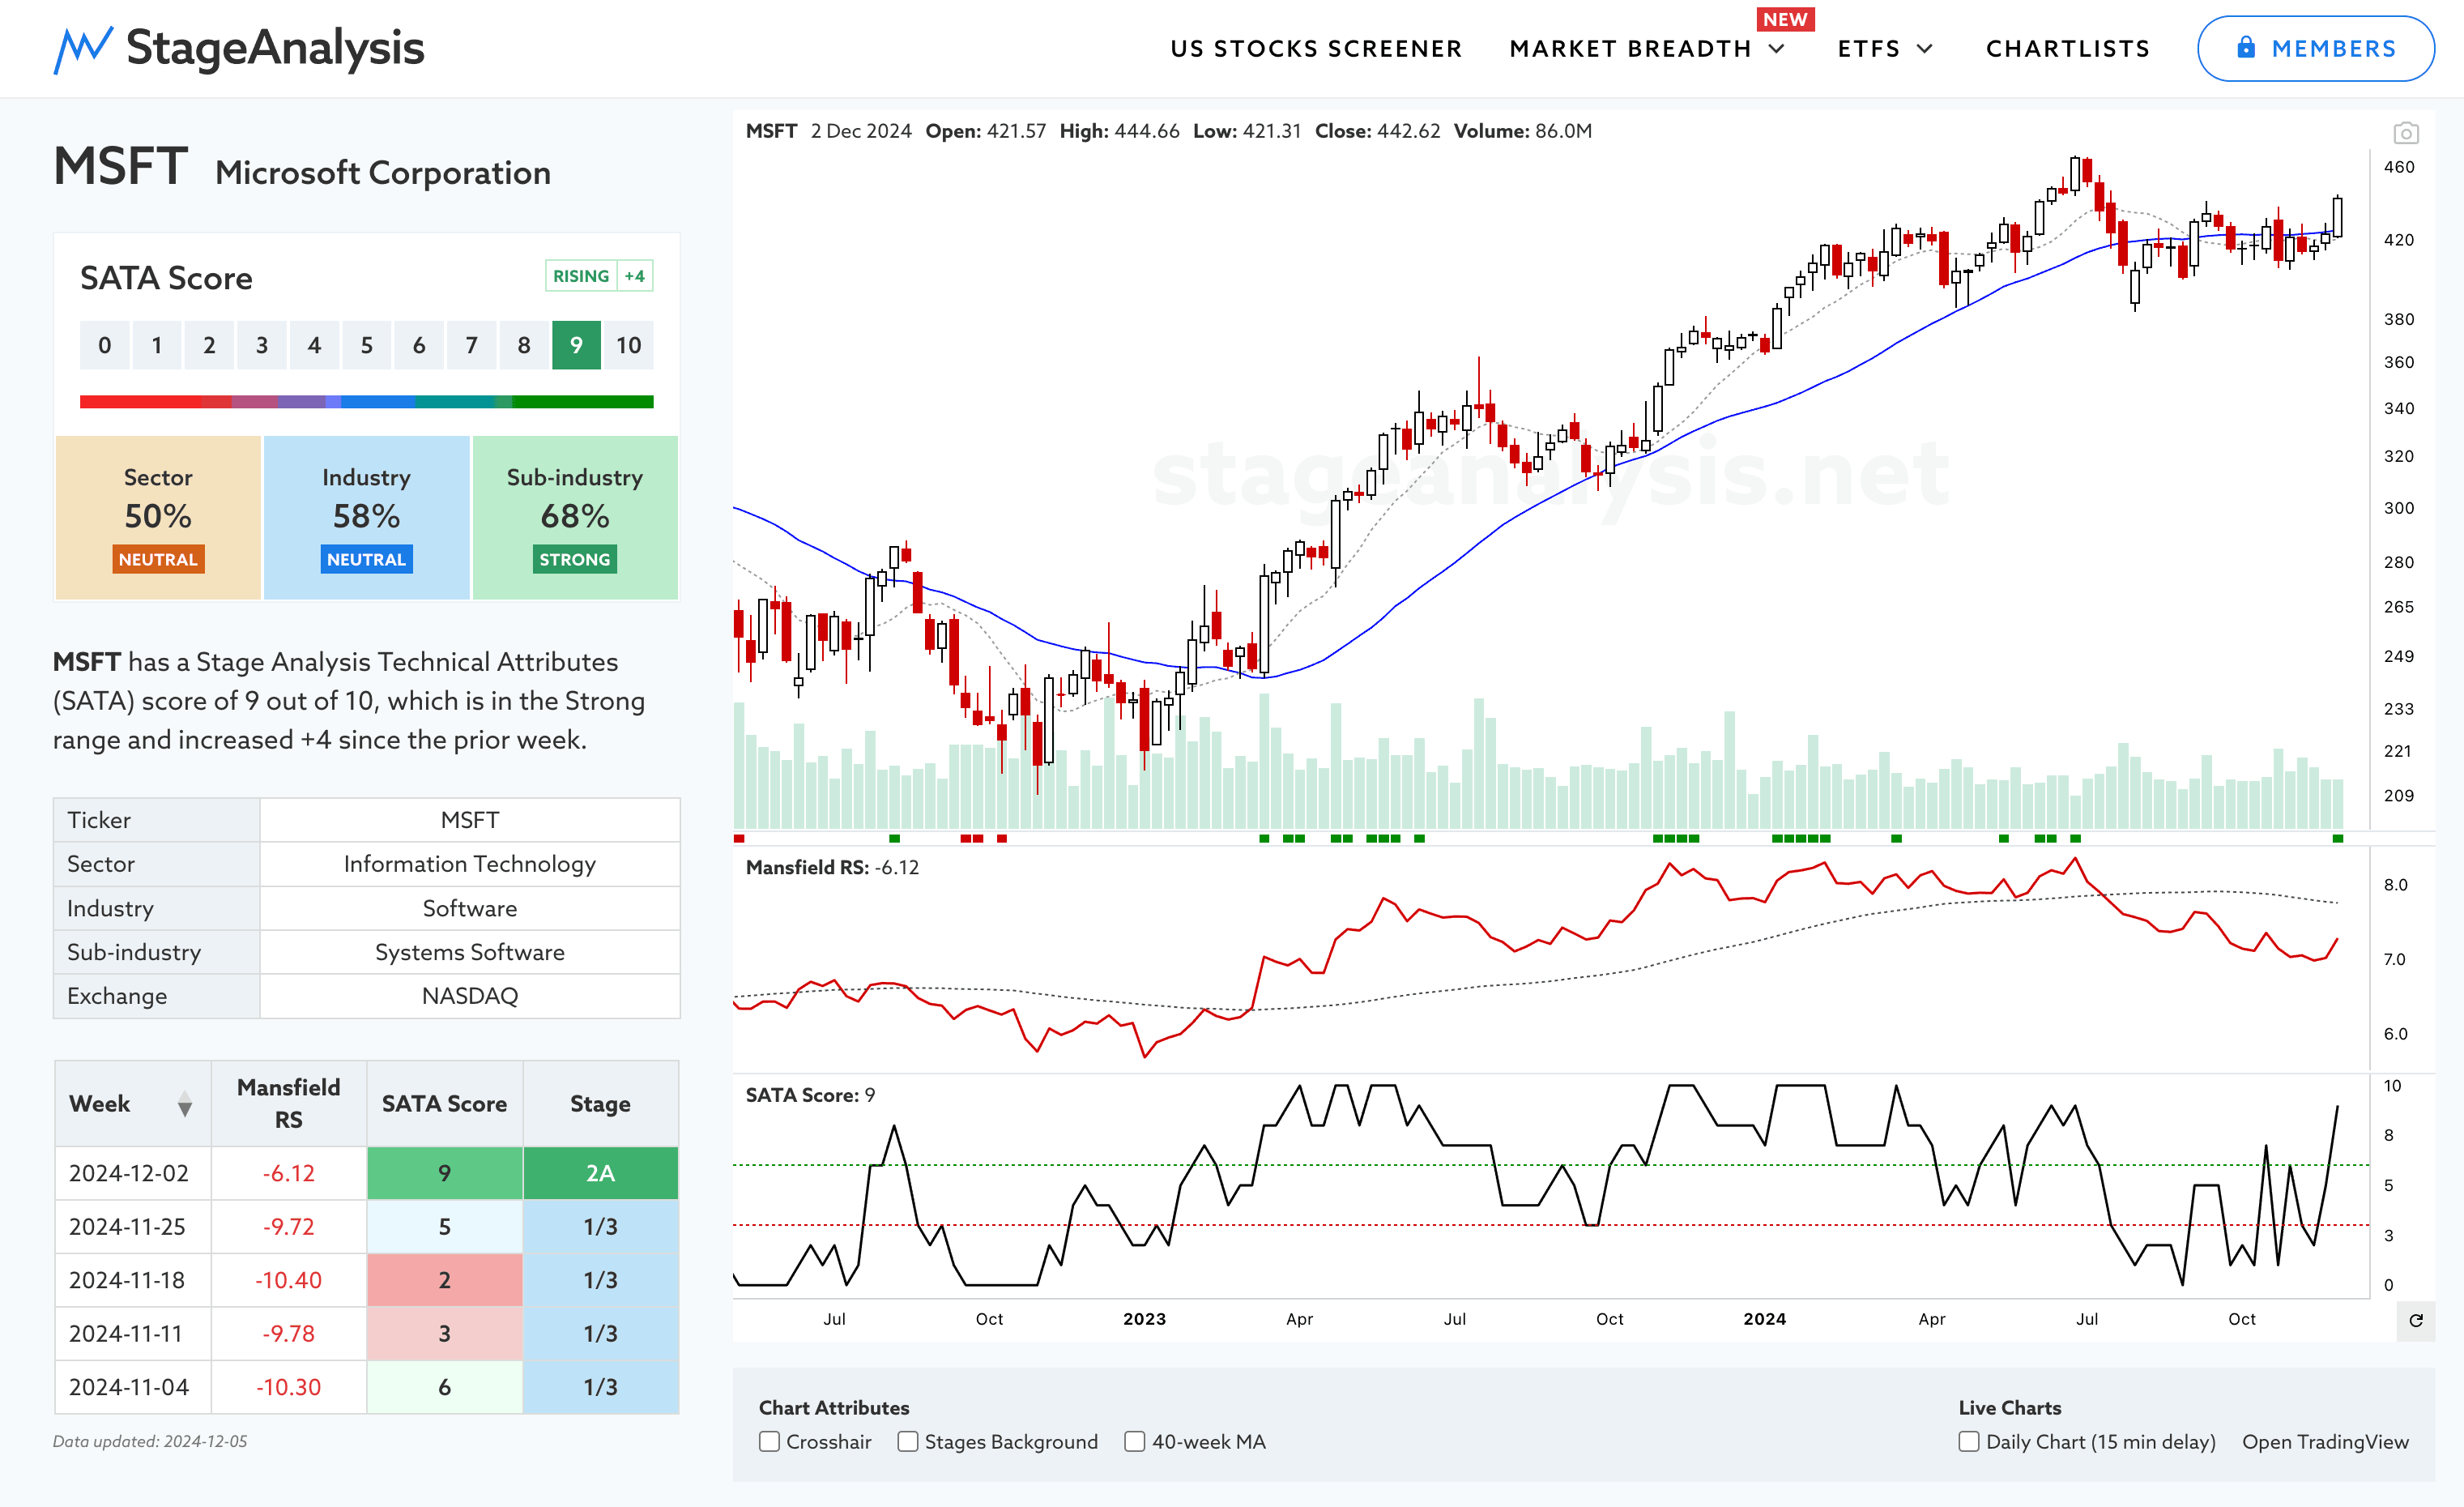The width and height of the screenshot is (2464, 1507).
Task: Click the StageAnalysis logo icon
Action: point(83,49)
